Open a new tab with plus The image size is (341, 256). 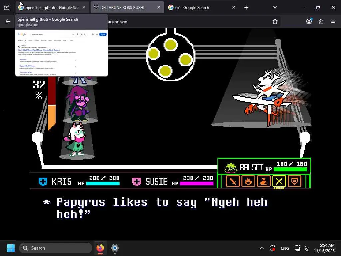tap(246, 8)
